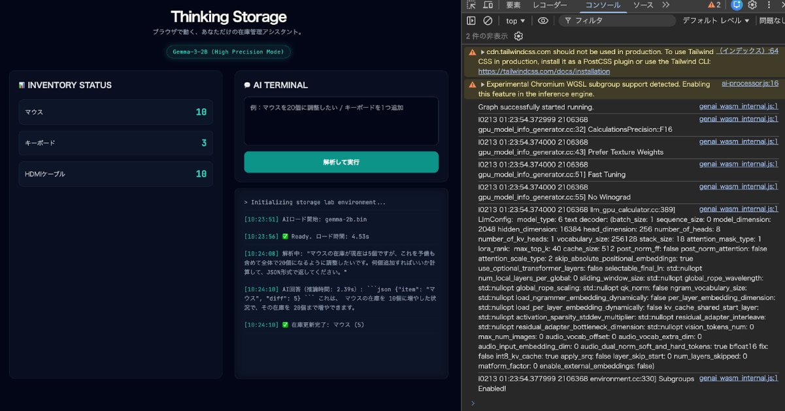Open live expression with the eye icon
This screenshot has width=785, height=411.
pos(543,21)
